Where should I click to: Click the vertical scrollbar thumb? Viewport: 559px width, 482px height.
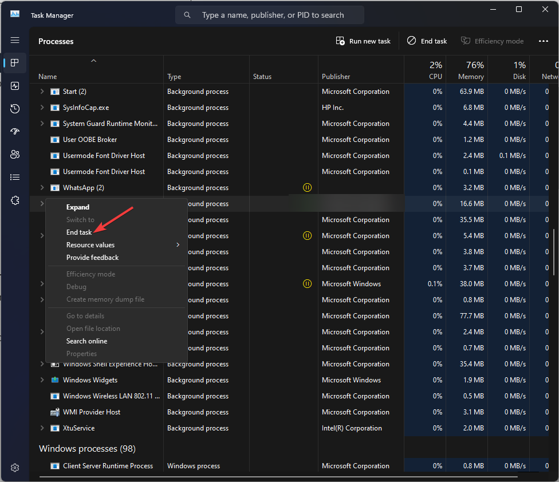coord(554,252)
